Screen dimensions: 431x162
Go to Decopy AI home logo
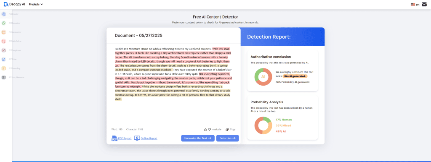coord(15,4)
